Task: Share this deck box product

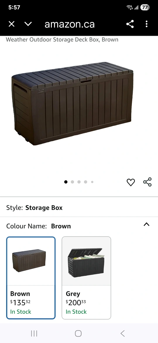Action: click(147, 182)
